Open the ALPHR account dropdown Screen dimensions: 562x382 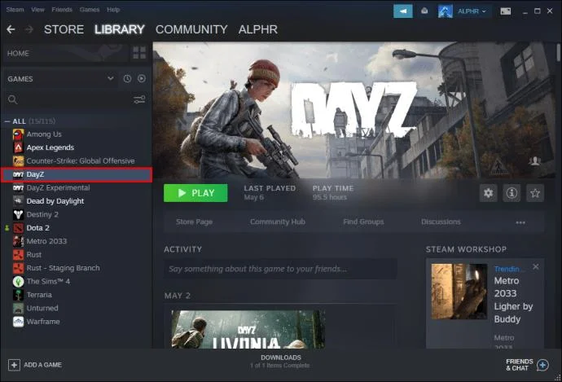472,11
